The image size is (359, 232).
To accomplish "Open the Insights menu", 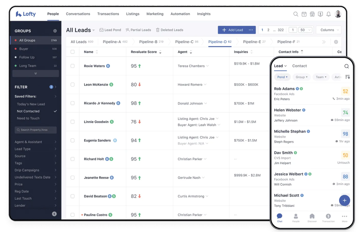I will point(204,14).
